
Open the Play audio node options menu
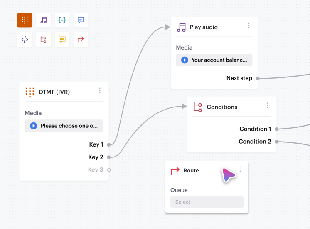pyautogui.click(x=249, y=25)
